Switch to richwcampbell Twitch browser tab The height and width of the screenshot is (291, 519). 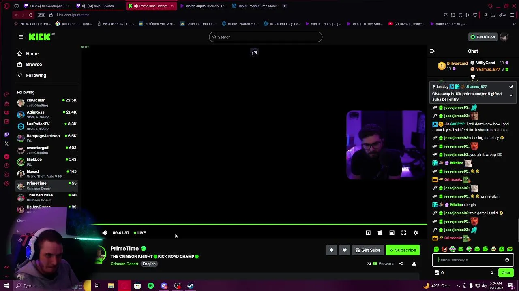47,6
